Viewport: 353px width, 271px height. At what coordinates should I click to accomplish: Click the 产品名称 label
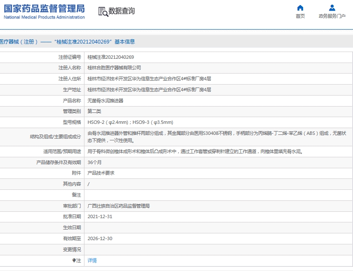click(x=72, y=101)
